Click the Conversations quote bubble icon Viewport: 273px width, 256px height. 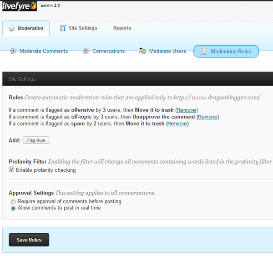tap(86, 51)
